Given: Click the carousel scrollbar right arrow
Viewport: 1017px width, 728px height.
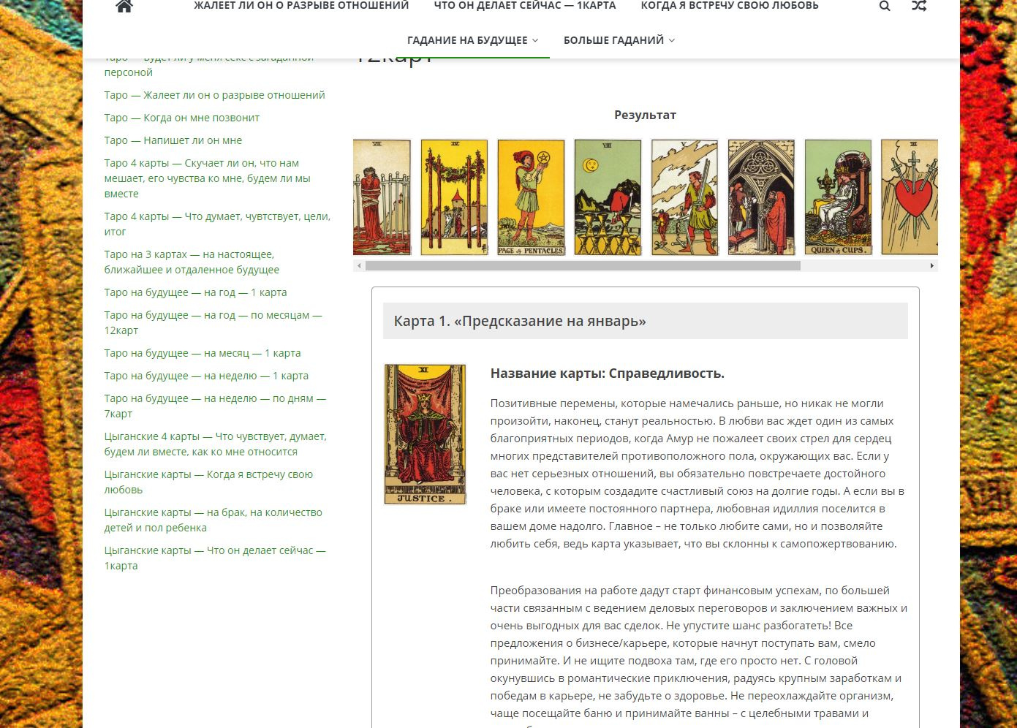Looking at the screenshot, I should [x=931, y=265].
